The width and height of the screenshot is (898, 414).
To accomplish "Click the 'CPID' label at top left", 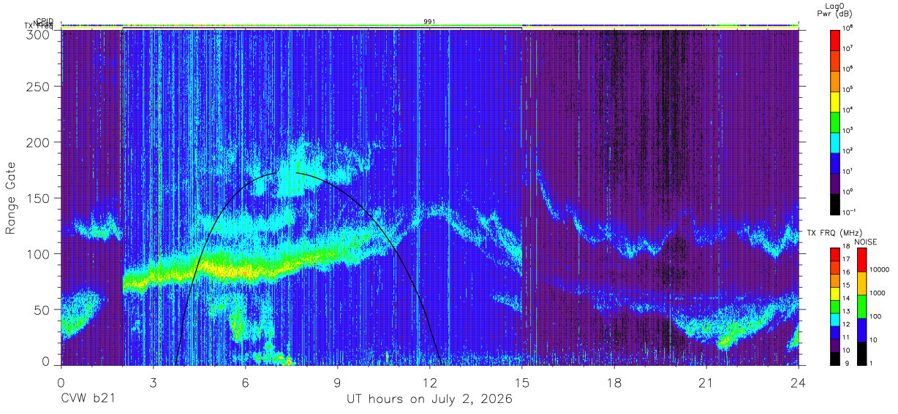I will click(45, 22).
